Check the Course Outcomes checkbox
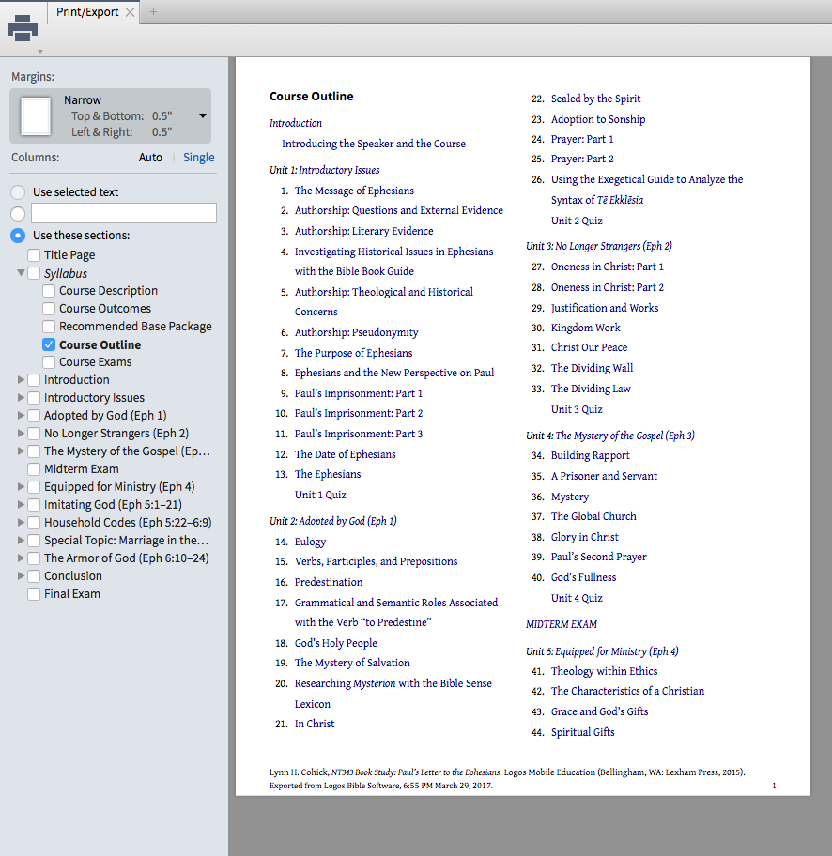832x856 pixels. pyautogui.click(x=49, y=309)
